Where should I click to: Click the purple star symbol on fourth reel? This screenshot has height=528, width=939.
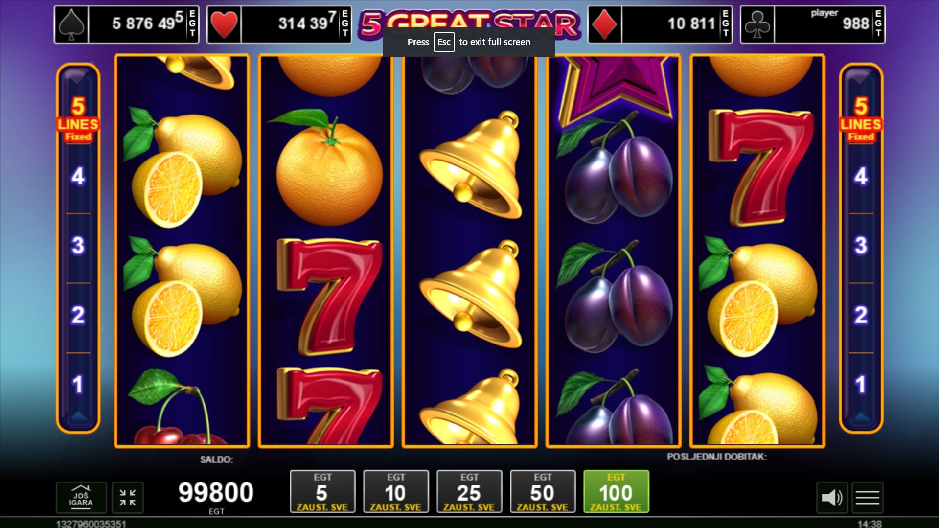[615, 88]
